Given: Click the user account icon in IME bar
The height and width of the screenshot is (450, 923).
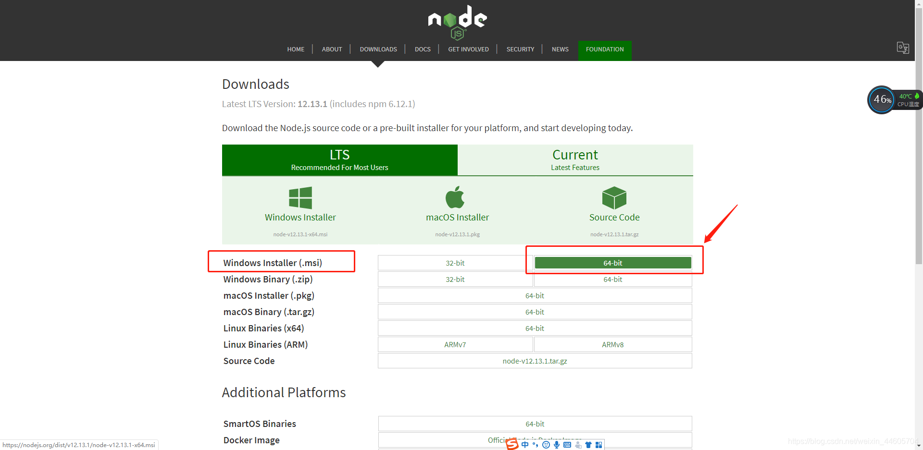Looking at the screenshot, I should click(578, 445).
